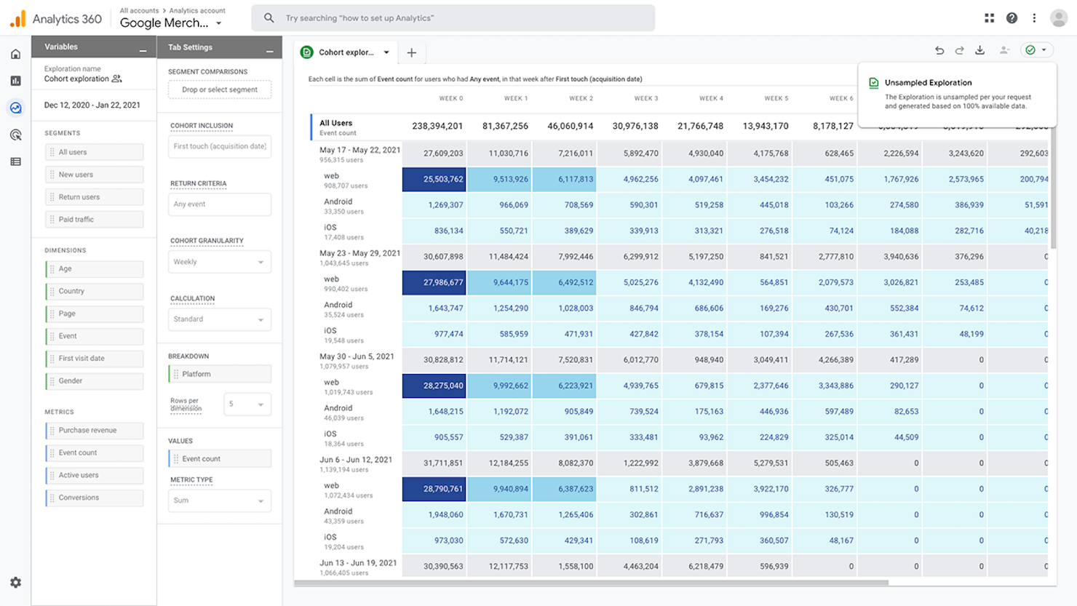This screenshot has height=606, width=1077.
Task: Select the Reports icon in left sidebar
Action: 15,81
